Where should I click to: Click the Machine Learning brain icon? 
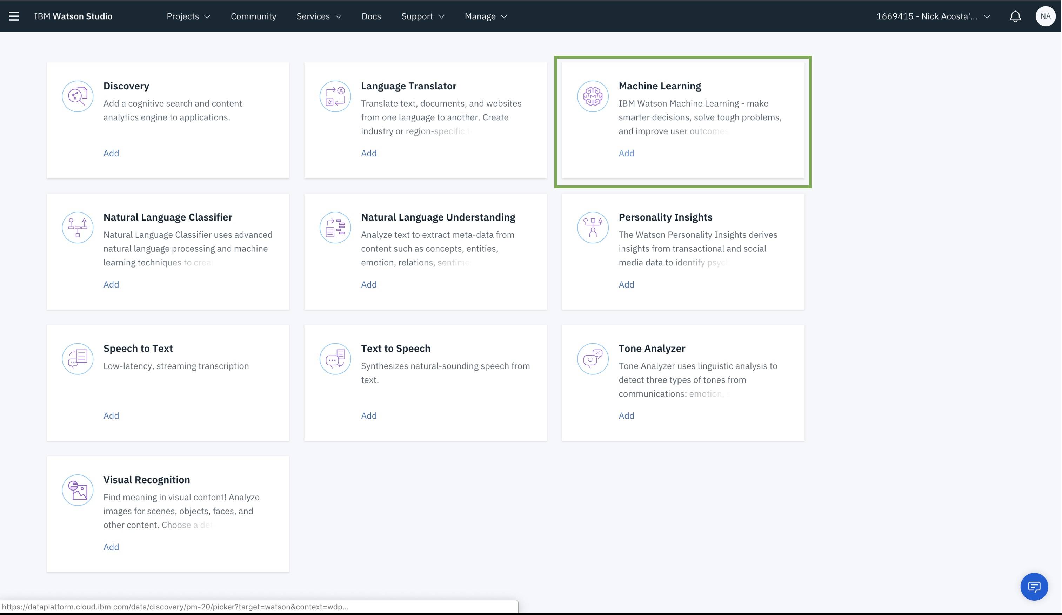(x=593, y=96)
